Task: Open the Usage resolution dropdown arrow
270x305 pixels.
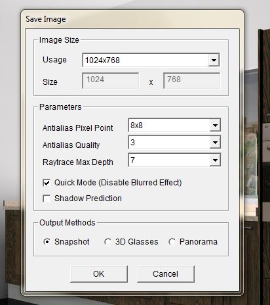Action: click(214, 60)
